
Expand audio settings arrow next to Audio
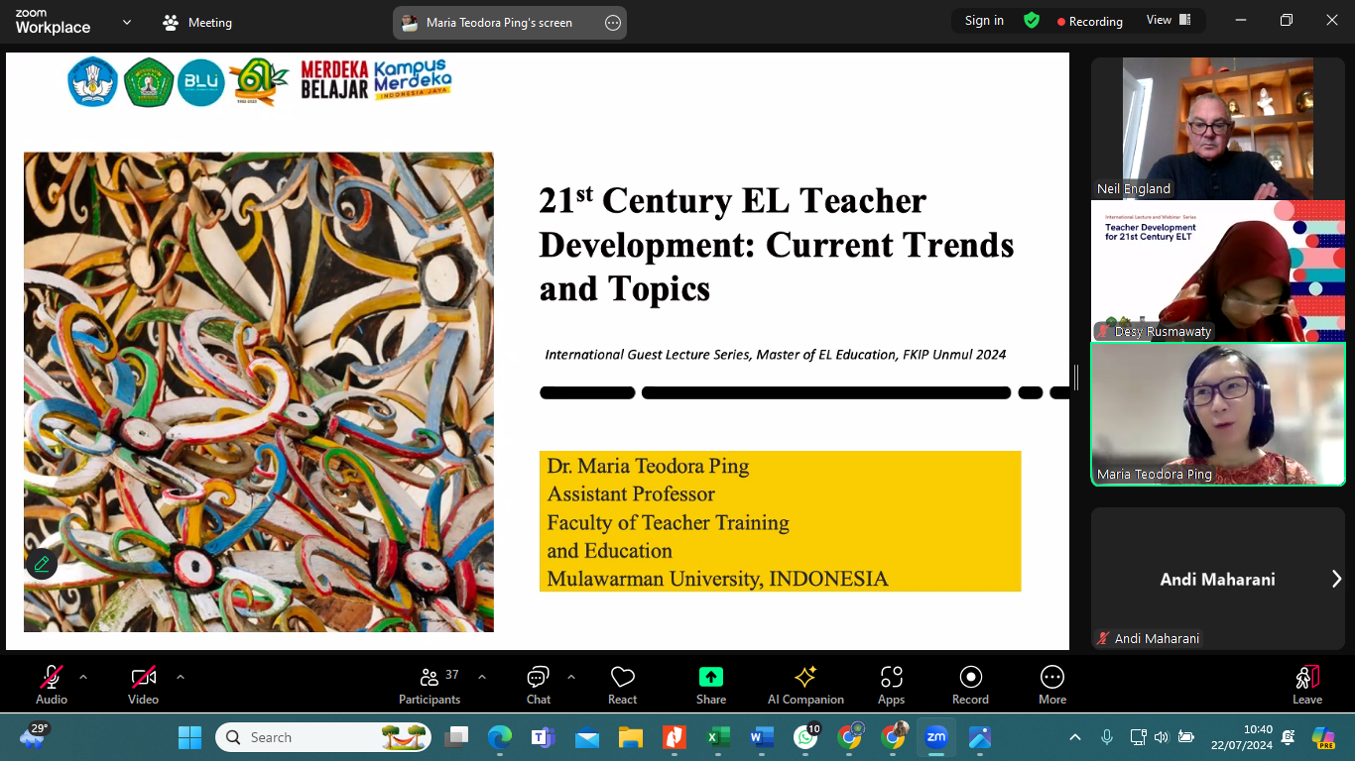83,678
